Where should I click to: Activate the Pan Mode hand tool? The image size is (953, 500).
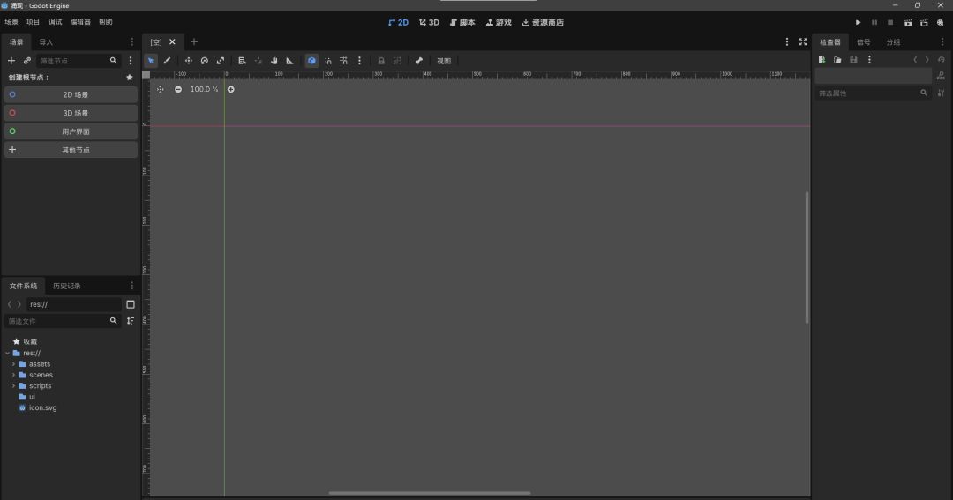pyautogui.click(x=274, y=61)
